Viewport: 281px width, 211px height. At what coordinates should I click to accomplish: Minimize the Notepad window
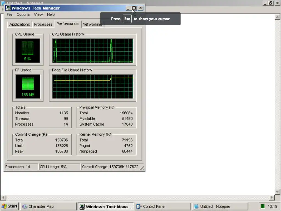pyautogui.click(x=265, y=3)
